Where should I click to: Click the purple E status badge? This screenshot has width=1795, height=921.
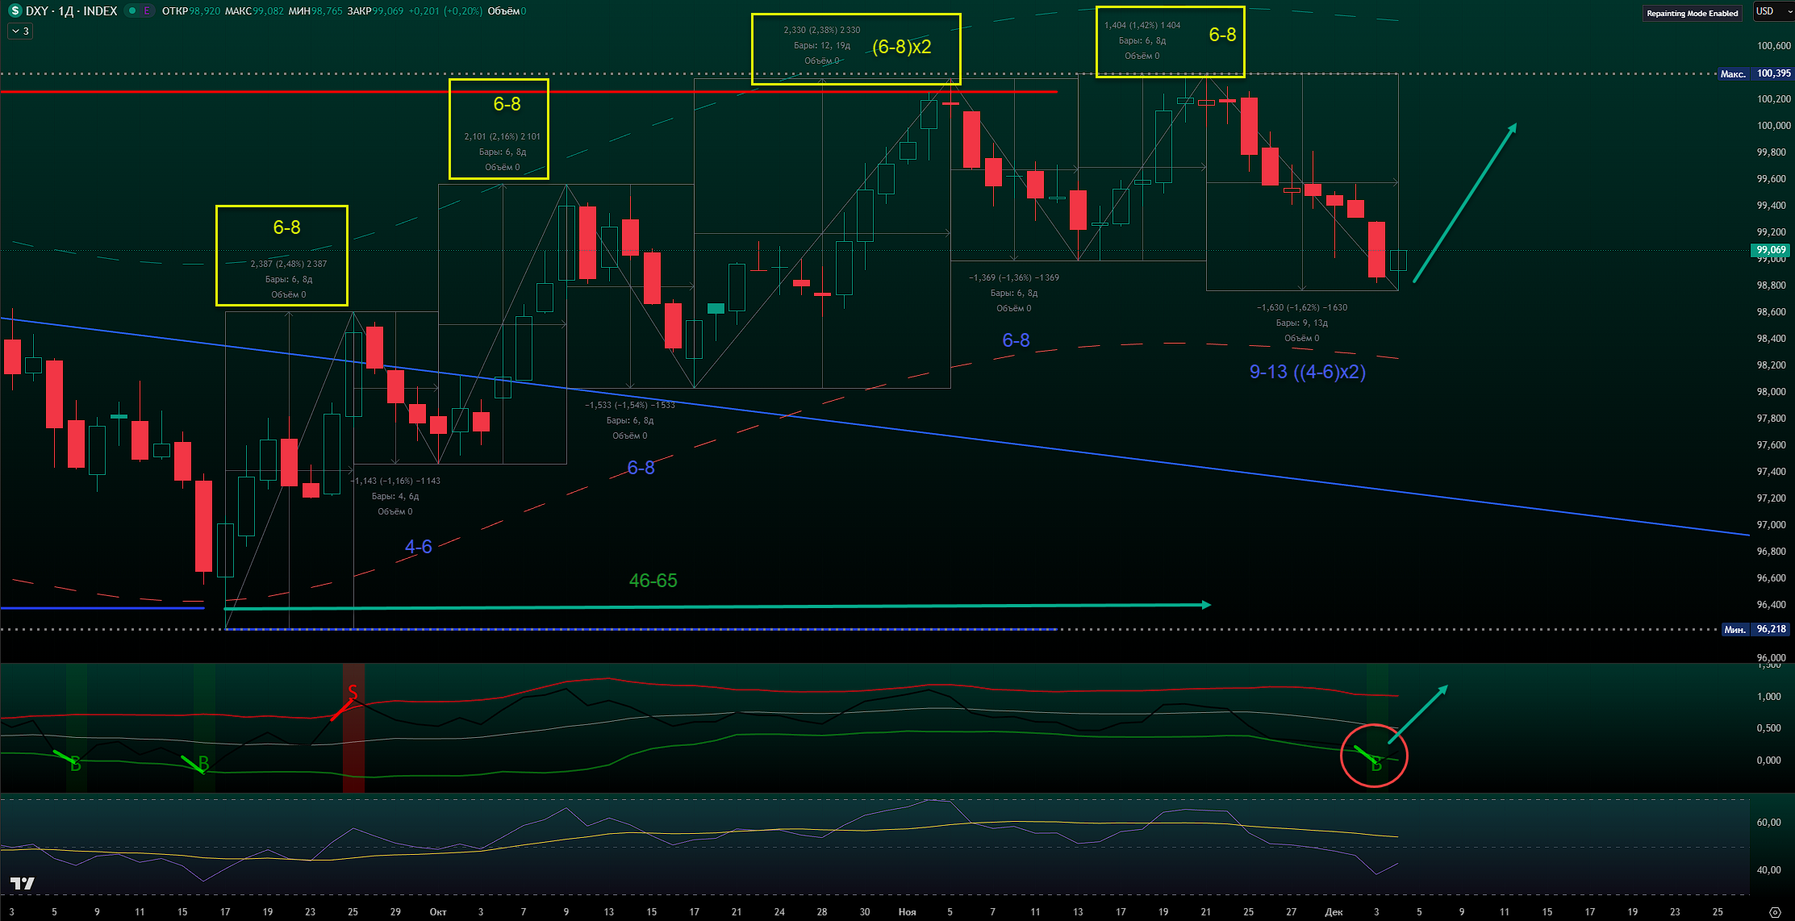(146, 11)
